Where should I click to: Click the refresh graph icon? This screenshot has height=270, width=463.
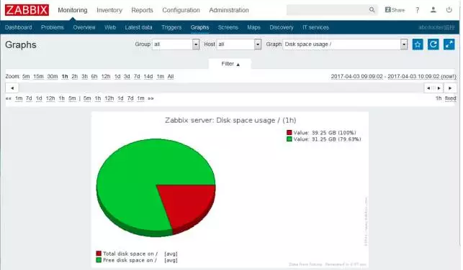click(433, 45)
